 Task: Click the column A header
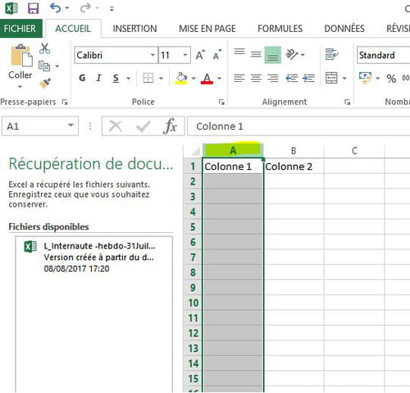coord(233,150)
